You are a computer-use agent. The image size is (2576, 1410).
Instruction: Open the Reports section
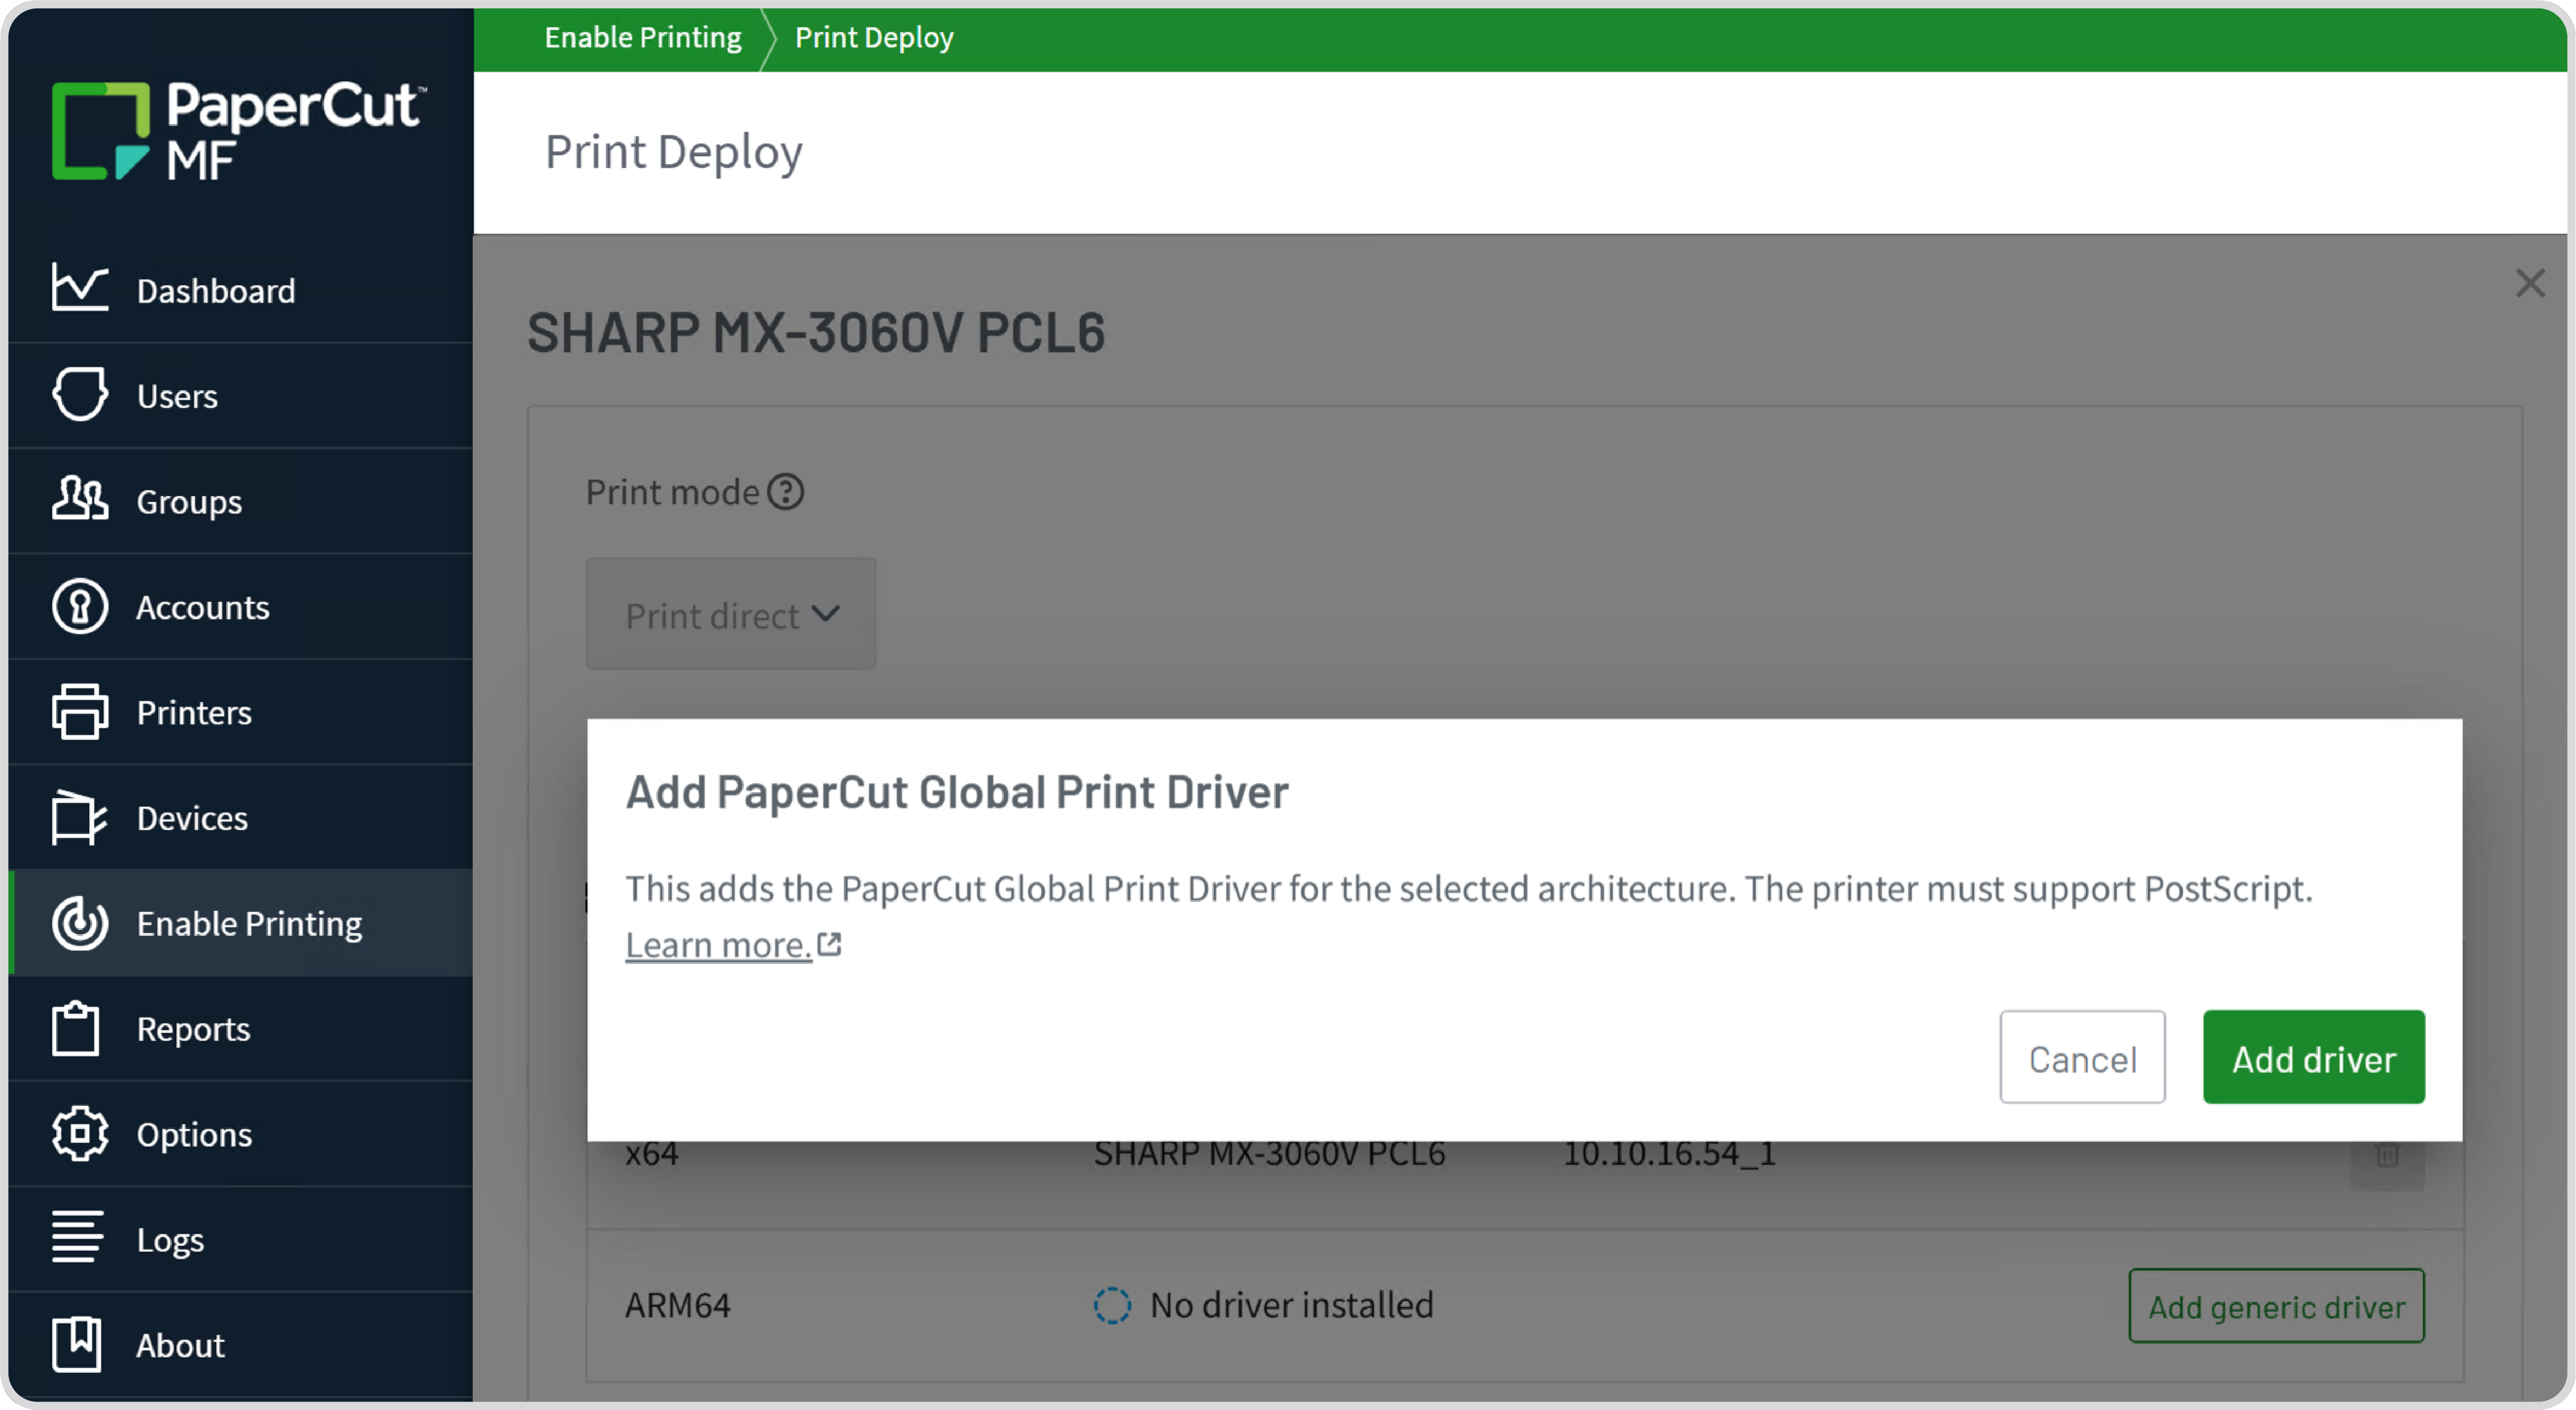click(240, 1029)
